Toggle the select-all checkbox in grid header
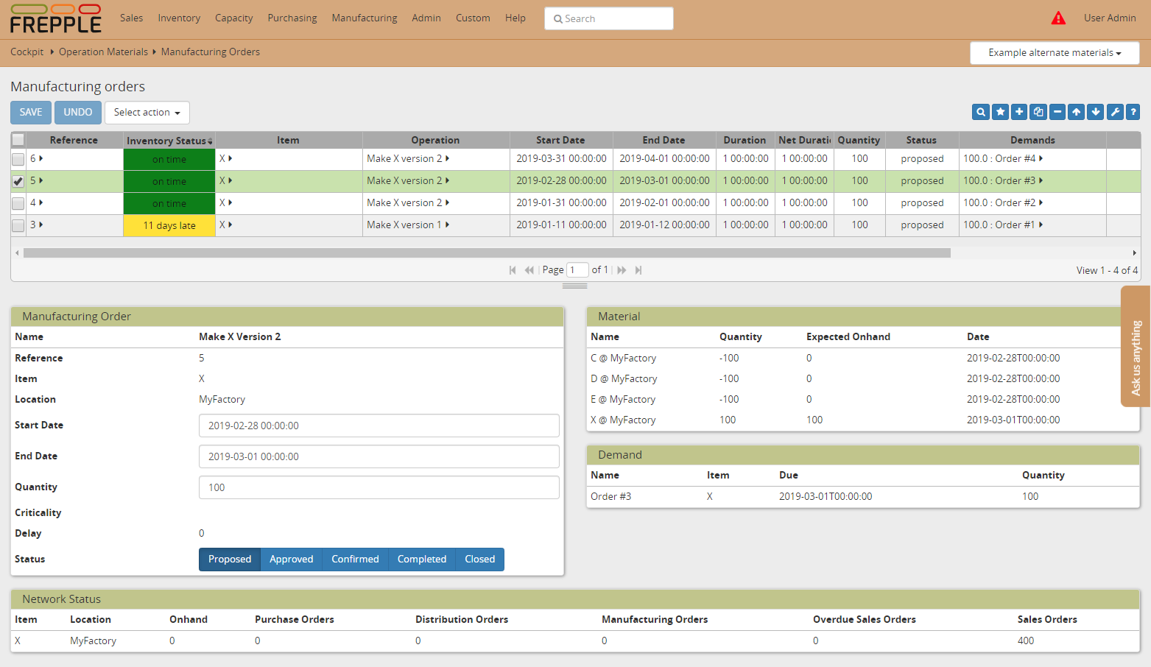The image size is (1151, 667). (18, 140)
